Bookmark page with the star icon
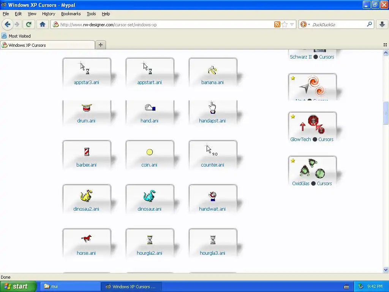This screenshot has width=389, height=292. tap(285, 24)
